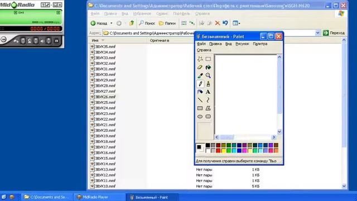357x201 pixels.
Task: Click the speaker volume icon in MidRadio
Action: pyautogui.click(x=42, y=41)
